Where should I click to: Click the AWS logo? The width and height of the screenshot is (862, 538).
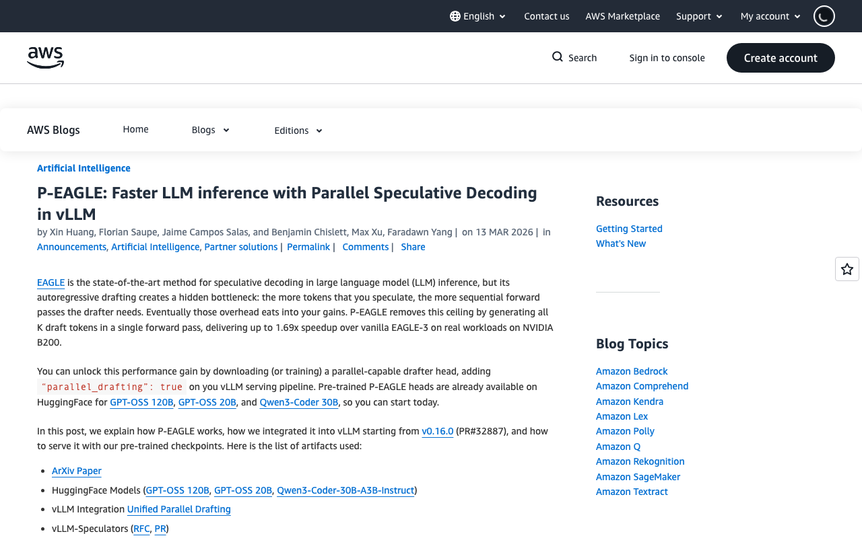[x=45, y=58]
